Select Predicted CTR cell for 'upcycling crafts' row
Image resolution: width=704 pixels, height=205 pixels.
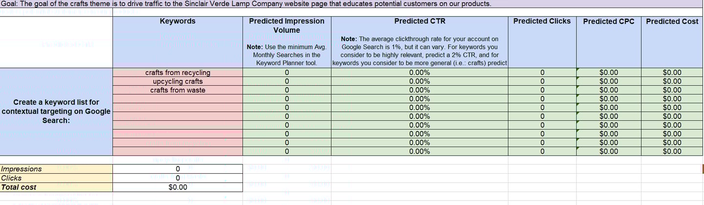click(x=419, y=81)
